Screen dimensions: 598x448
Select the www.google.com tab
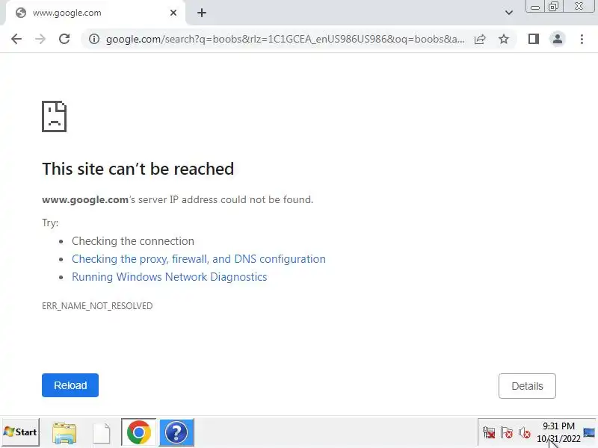96,13
